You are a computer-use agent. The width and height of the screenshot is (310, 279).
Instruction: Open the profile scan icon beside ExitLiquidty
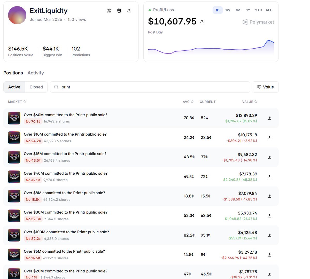[x=109, y=11]
